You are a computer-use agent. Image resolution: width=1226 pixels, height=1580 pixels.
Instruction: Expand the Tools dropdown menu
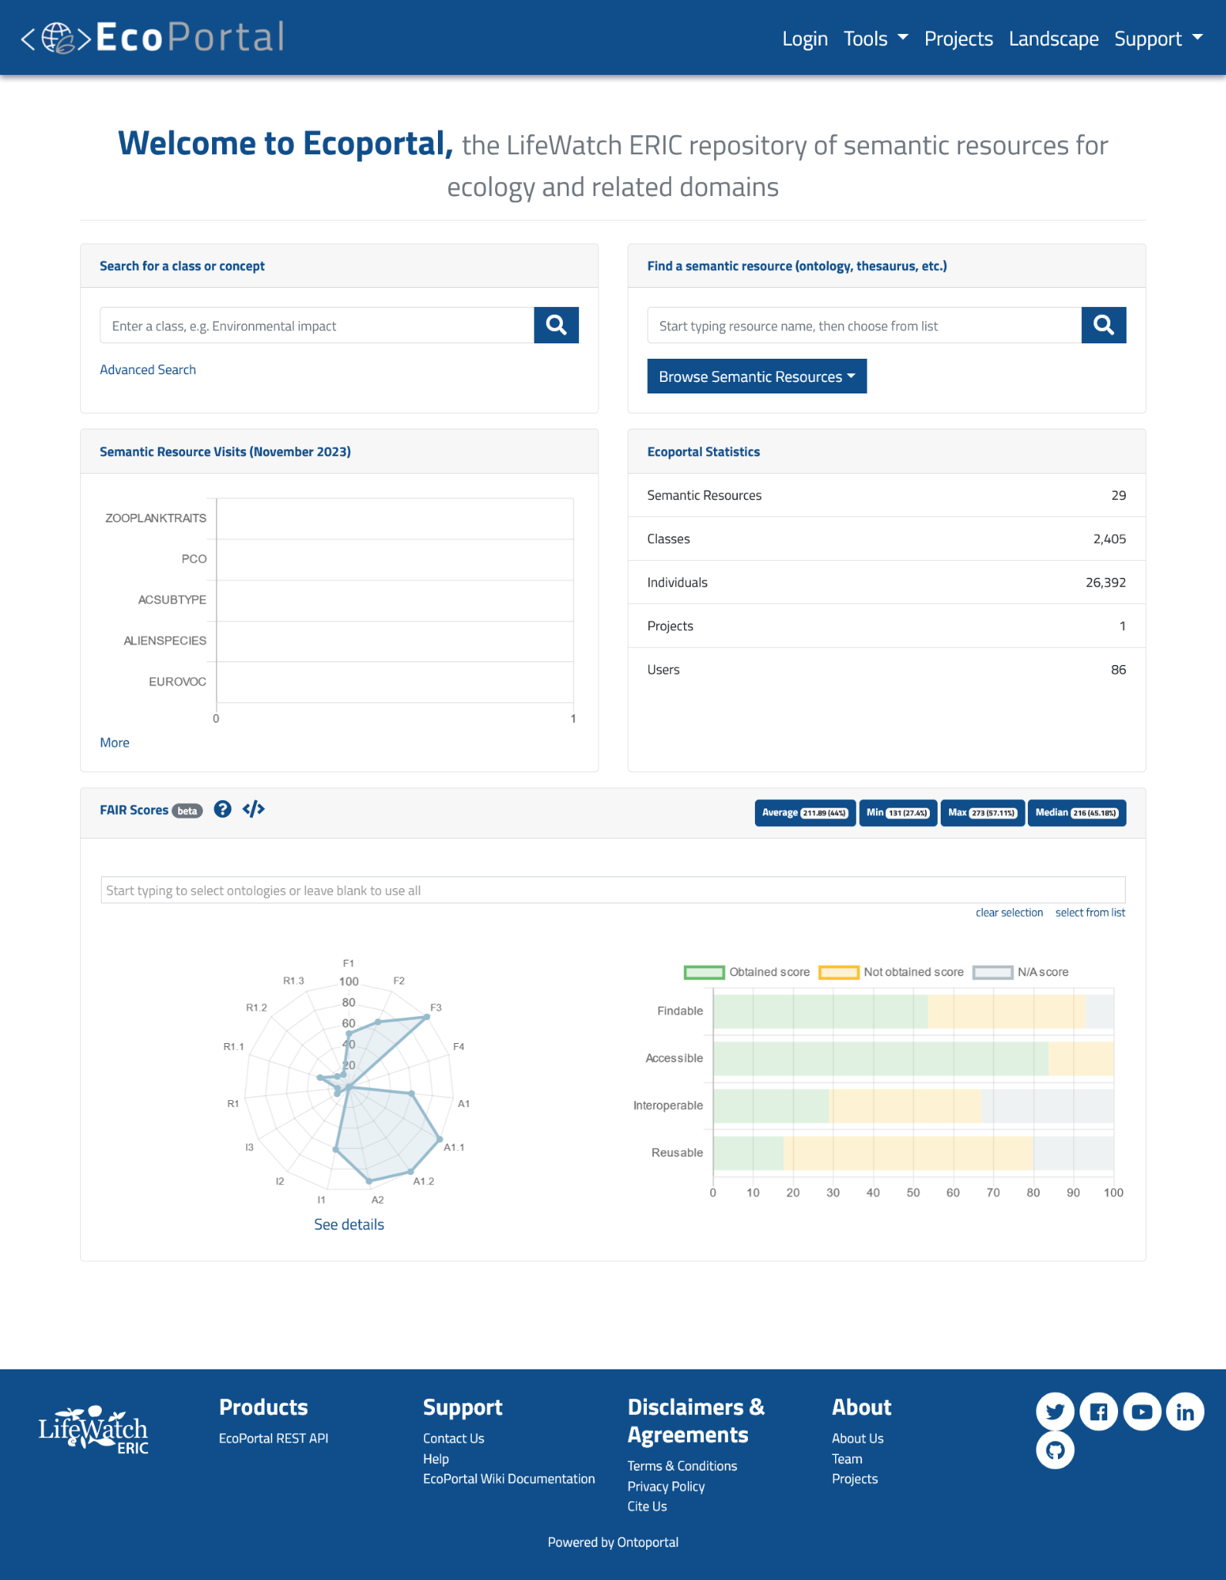(x=876, y=39)
